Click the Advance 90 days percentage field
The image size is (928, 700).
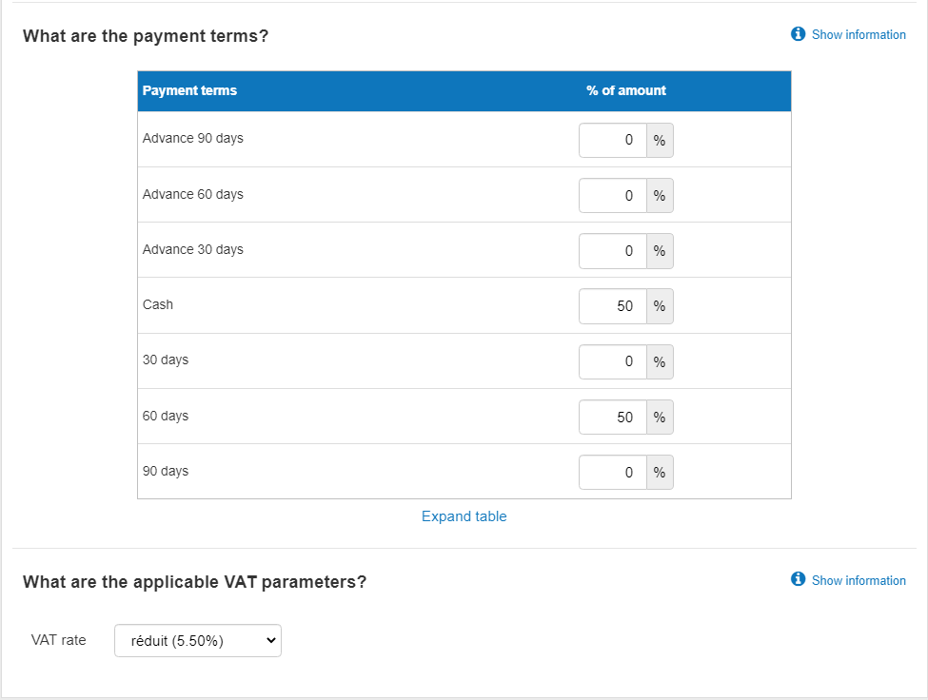click(x=613, y=140)
